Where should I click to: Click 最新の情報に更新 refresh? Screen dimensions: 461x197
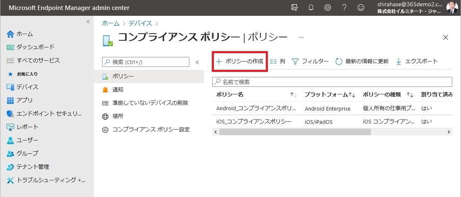(x=362, y=62)
